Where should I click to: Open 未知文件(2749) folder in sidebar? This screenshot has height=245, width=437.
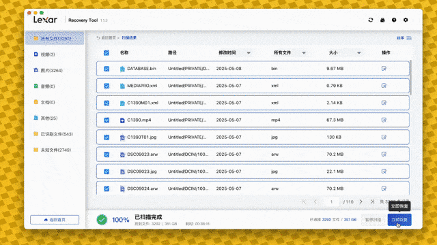tap(53, 150)
